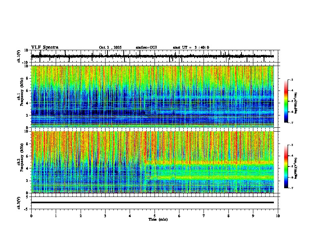
Task: Select the "start UT = 3 :40: 0" text
Action: click(191, 47)
